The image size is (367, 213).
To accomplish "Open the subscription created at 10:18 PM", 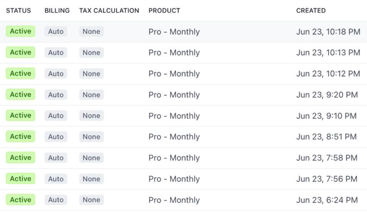I will pos(328,32).
